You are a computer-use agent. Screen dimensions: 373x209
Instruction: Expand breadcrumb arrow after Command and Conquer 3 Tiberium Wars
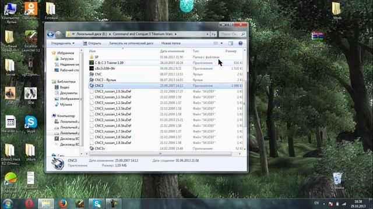click(175, 34)
